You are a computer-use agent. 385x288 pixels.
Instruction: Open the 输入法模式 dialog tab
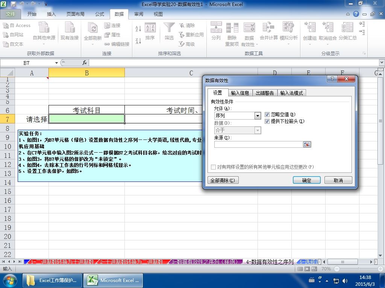pyautogui.click(x=292, y=93)
